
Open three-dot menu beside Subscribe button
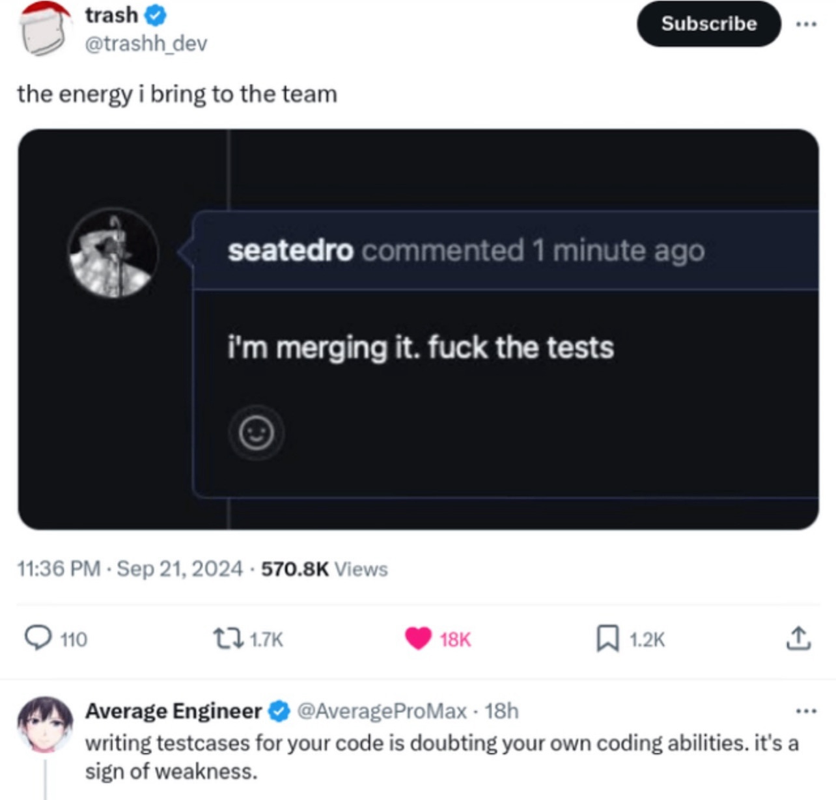tap(806, 24)
